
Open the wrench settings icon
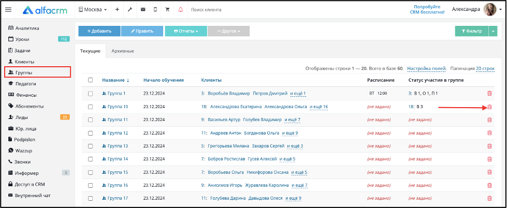[x=130, y=10]
